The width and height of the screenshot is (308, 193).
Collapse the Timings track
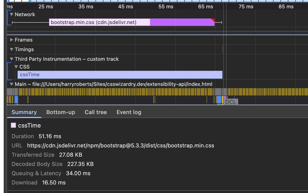(11, 49)
